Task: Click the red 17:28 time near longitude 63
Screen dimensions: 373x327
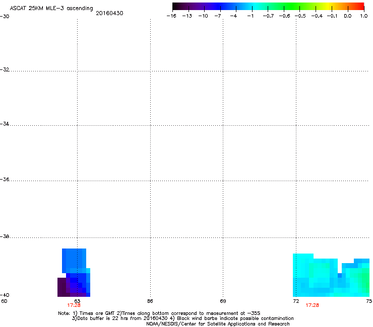Action: tap(74, 305)
